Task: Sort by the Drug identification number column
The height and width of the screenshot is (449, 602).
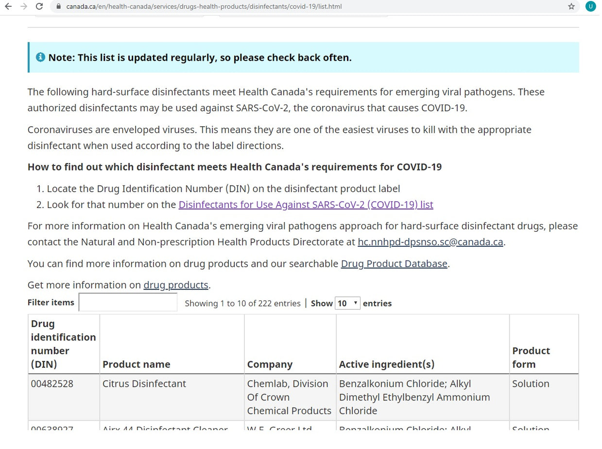Action: click(x=63, y=344)
